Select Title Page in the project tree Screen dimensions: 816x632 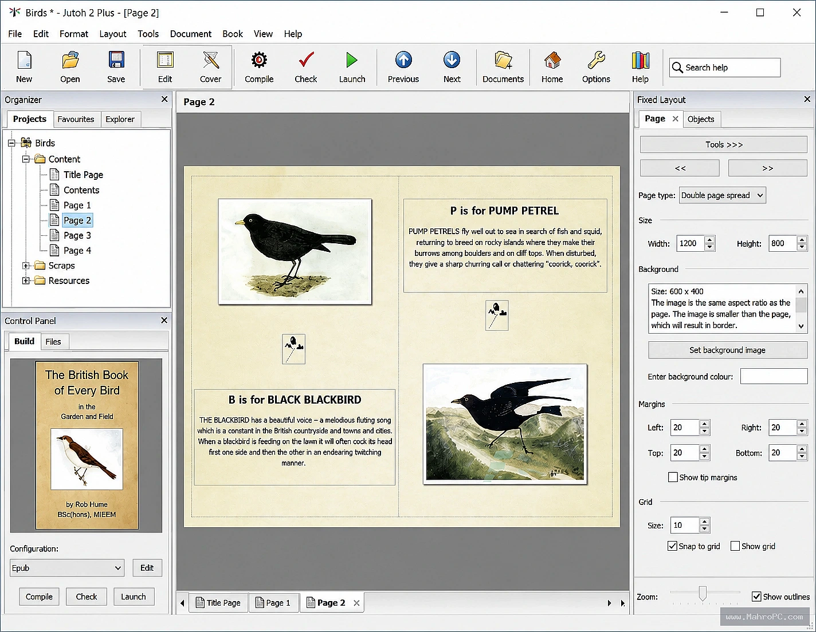(83, 175)
